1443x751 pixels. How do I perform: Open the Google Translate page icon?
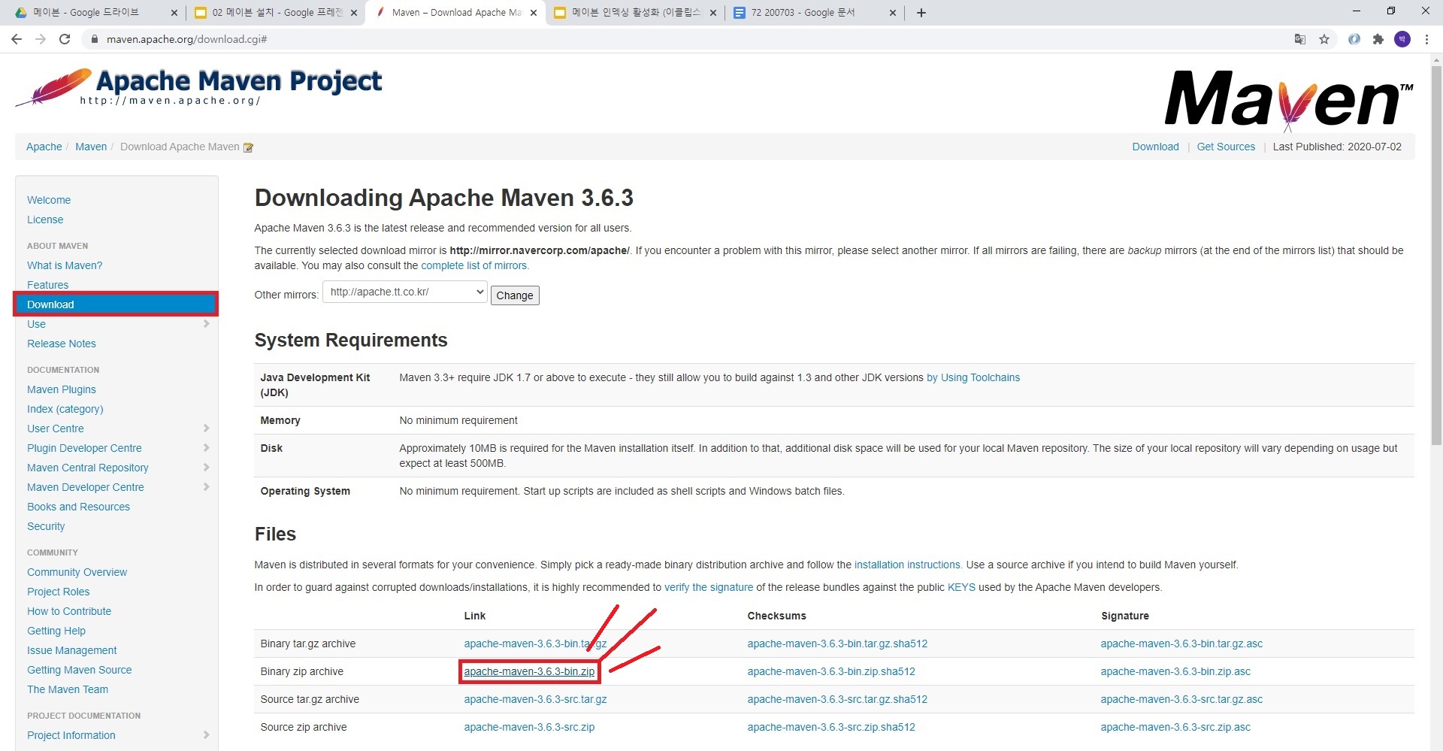(1299, 39)
